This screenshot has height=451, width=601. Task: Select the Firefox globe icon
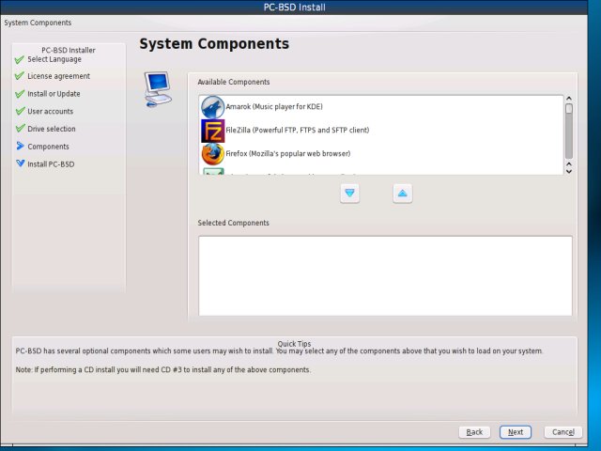point(213,154)
